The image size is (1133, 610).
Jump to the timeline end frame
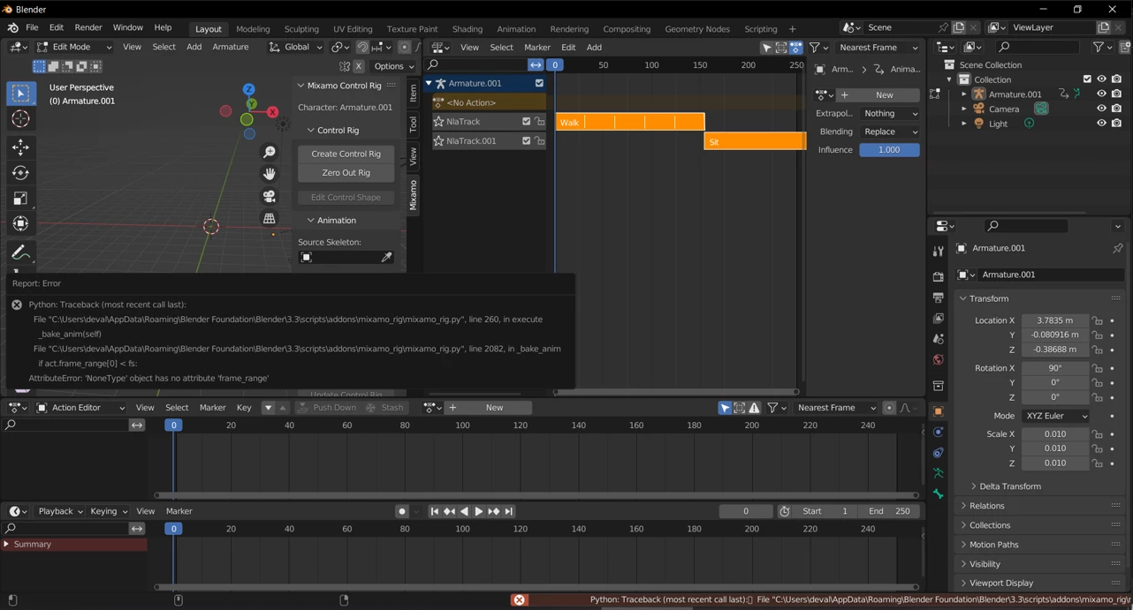[508, 511]
